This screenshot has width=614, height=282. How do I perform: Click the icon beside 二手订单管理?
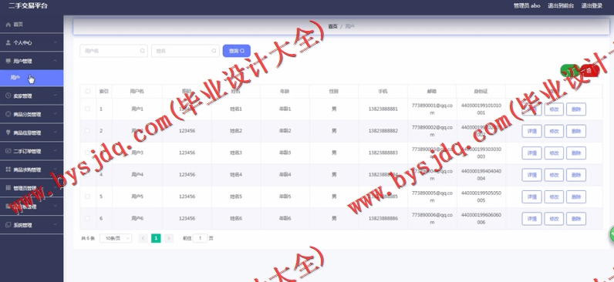(x=8, y=151)
